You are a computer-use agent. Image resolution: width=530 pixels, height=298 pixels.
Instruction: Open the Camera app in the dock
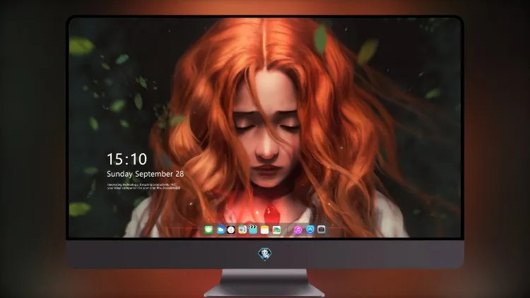tap(322, 230)
